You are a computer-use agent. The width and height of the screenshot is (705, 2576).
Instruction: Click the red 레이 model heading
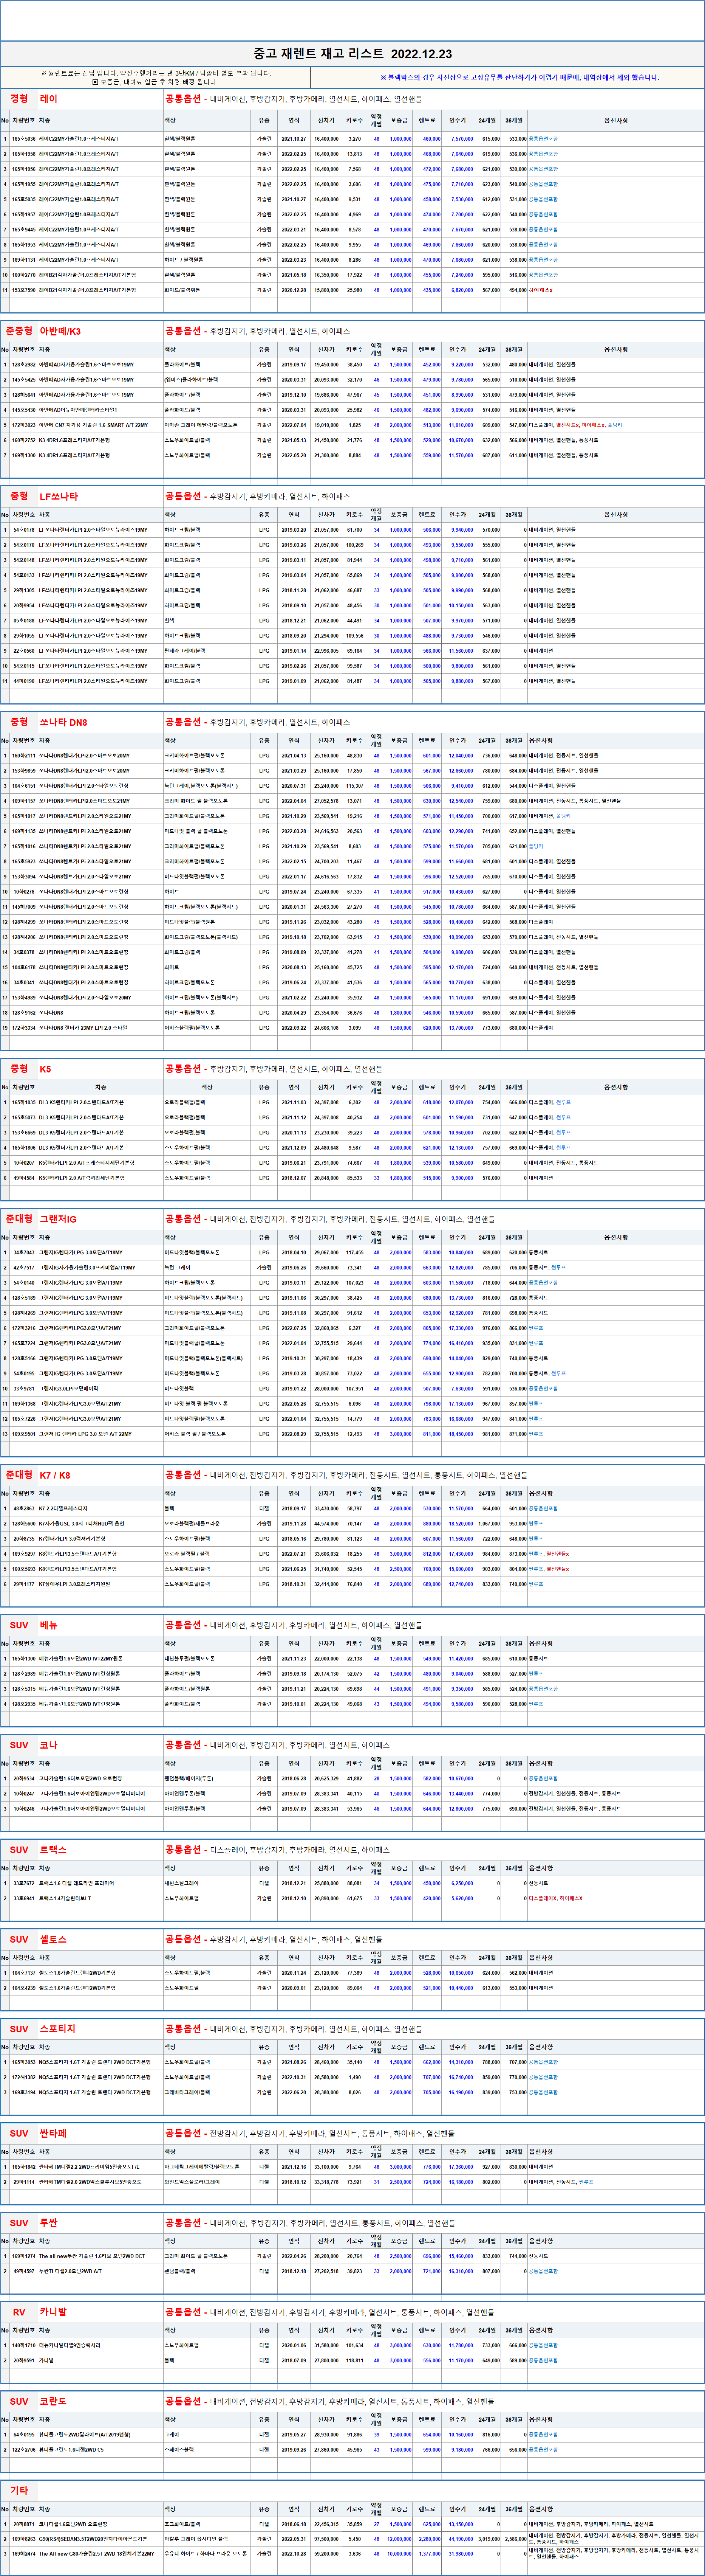(49, 99)
